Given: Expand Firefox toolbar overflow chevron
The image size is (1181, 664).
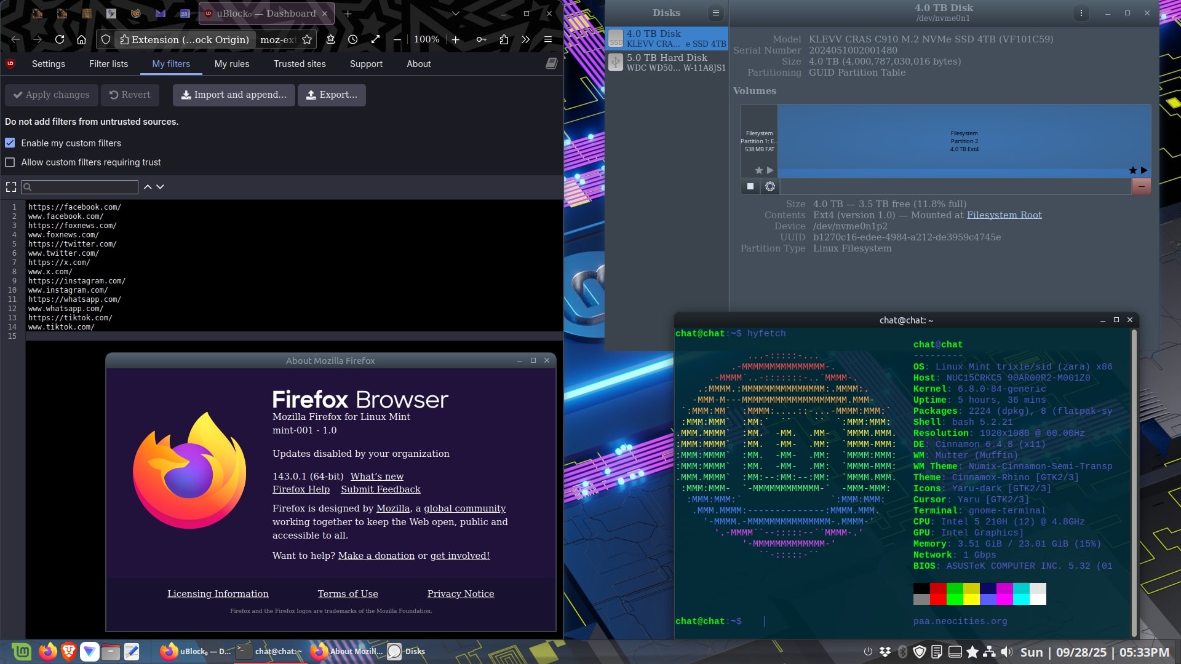Looking at the screenshot, I should [x=525, y=39].
